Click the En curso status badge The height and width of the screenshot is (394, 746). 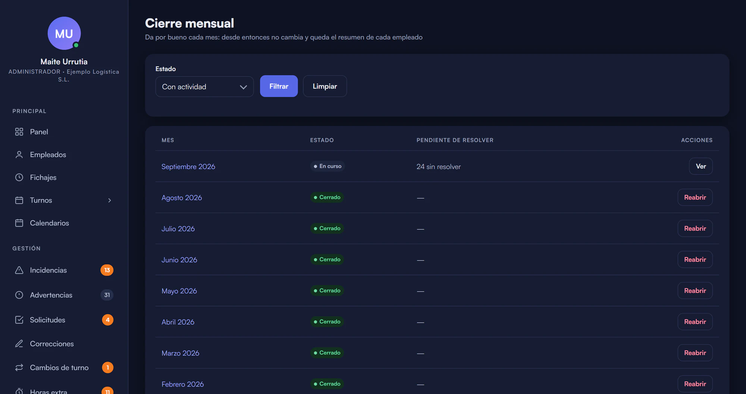pos(327,166)
